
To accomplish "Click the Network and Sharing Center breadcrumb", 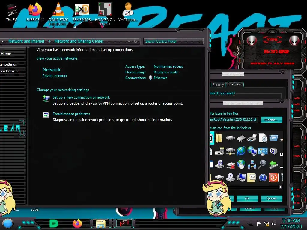I will [79, 41].
